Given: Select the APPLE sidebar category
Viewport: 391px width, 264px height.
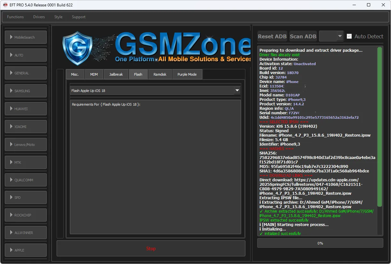Looking at the screenshot, I should coord(26,250).
